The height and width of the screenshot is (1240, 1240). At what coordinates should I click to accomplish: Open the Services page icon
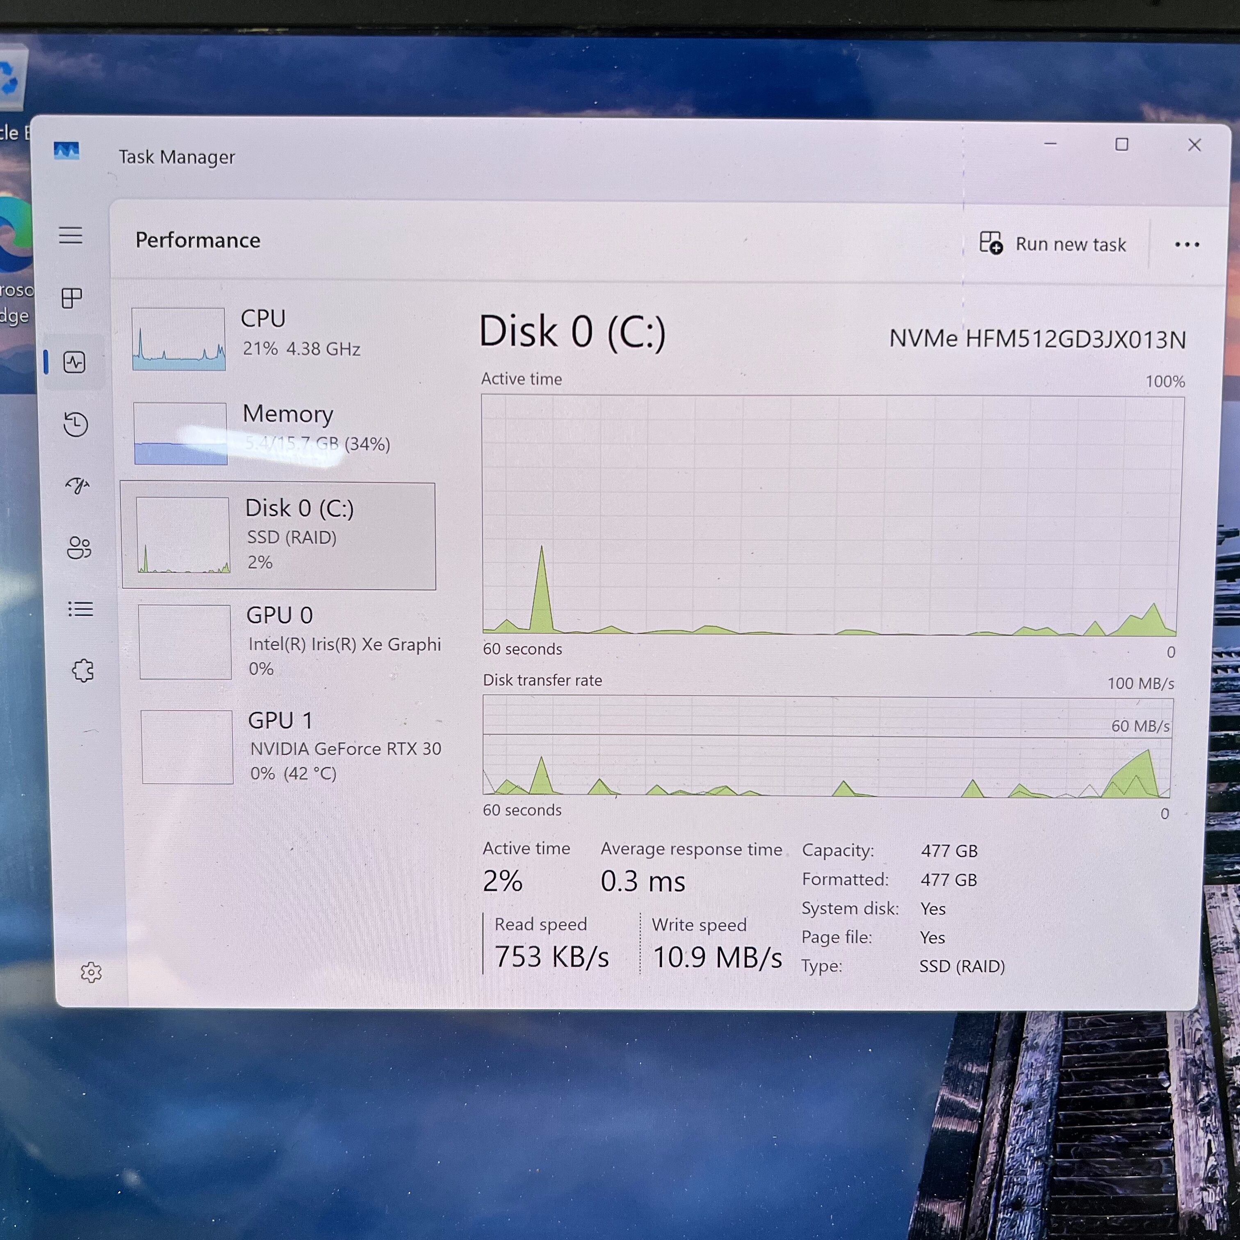coord(83,671)
